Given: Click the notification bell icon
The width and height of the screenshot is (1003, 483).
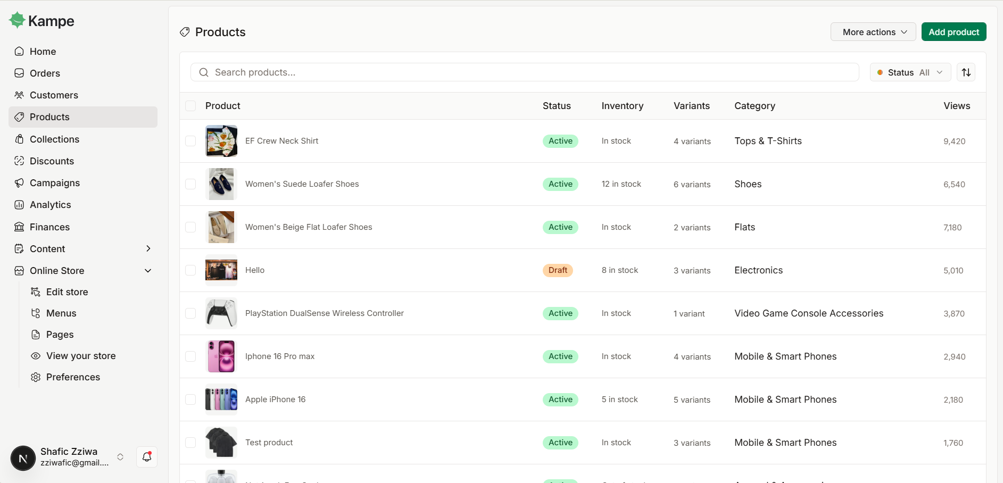Looking at the screenshot, I should click(x=147, y=457).
